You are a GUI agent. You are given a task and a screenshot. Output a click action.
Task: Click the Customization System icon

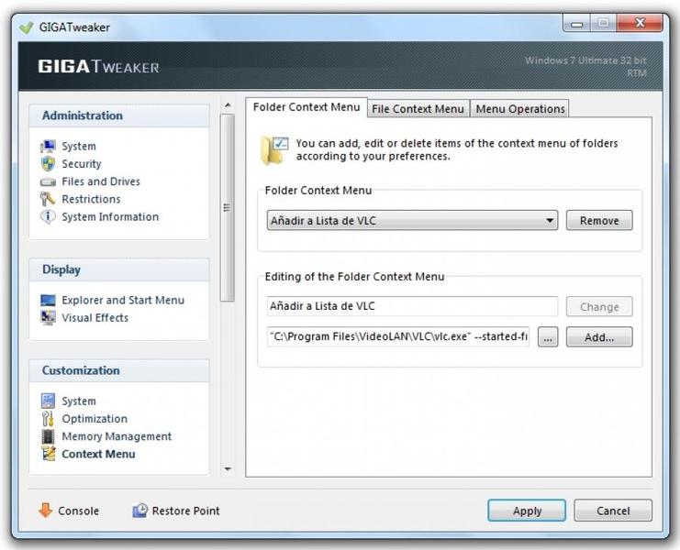tap(48, 401)
